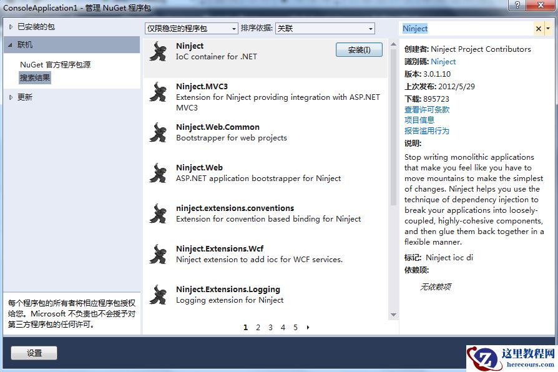Click the download count 895723
Viewport: 558px width, 372px height.
click(x=436, y=99)
